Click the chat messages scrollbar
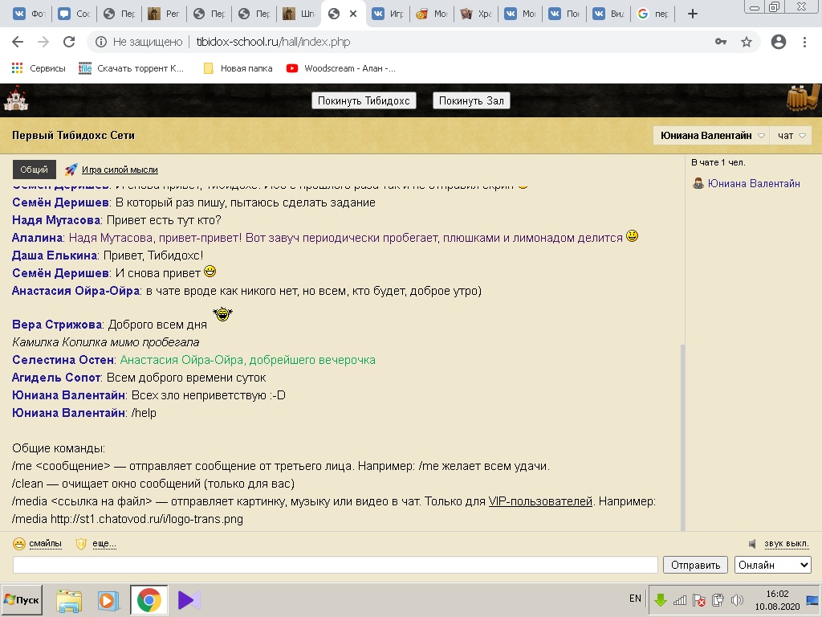The height and width of the screenshot is (617, 822). click(x=682, y=437)
